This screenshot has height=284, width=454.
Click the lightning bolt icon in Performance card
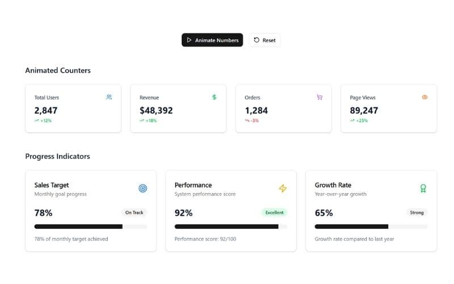pyautogui.click(x=283, y=188)
